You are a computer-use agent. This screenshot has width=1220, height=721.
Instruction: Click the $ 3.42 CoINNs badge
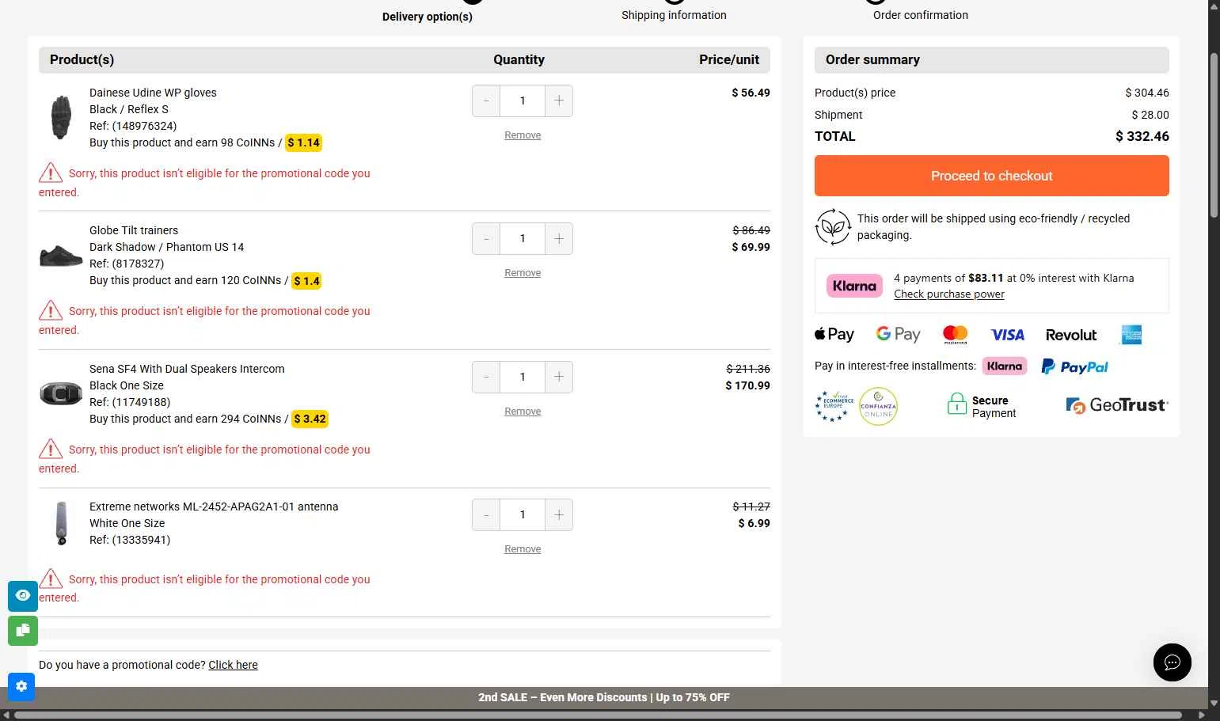[x=310, y=419]
